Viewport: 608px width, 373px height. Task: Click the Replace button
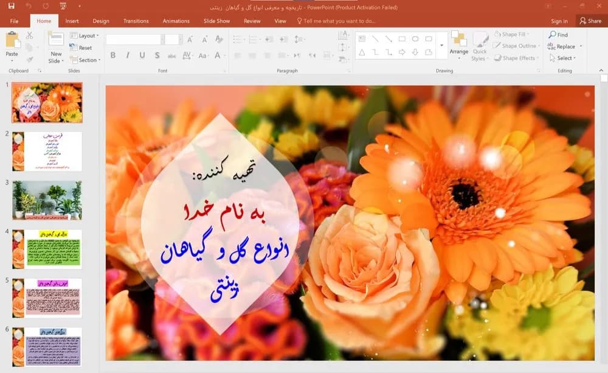pos(565,47)
